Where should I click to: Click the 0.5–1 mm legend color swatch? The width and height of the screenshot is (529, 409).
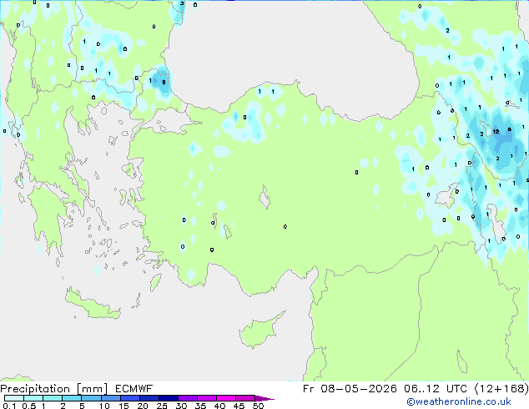[33, 398]
